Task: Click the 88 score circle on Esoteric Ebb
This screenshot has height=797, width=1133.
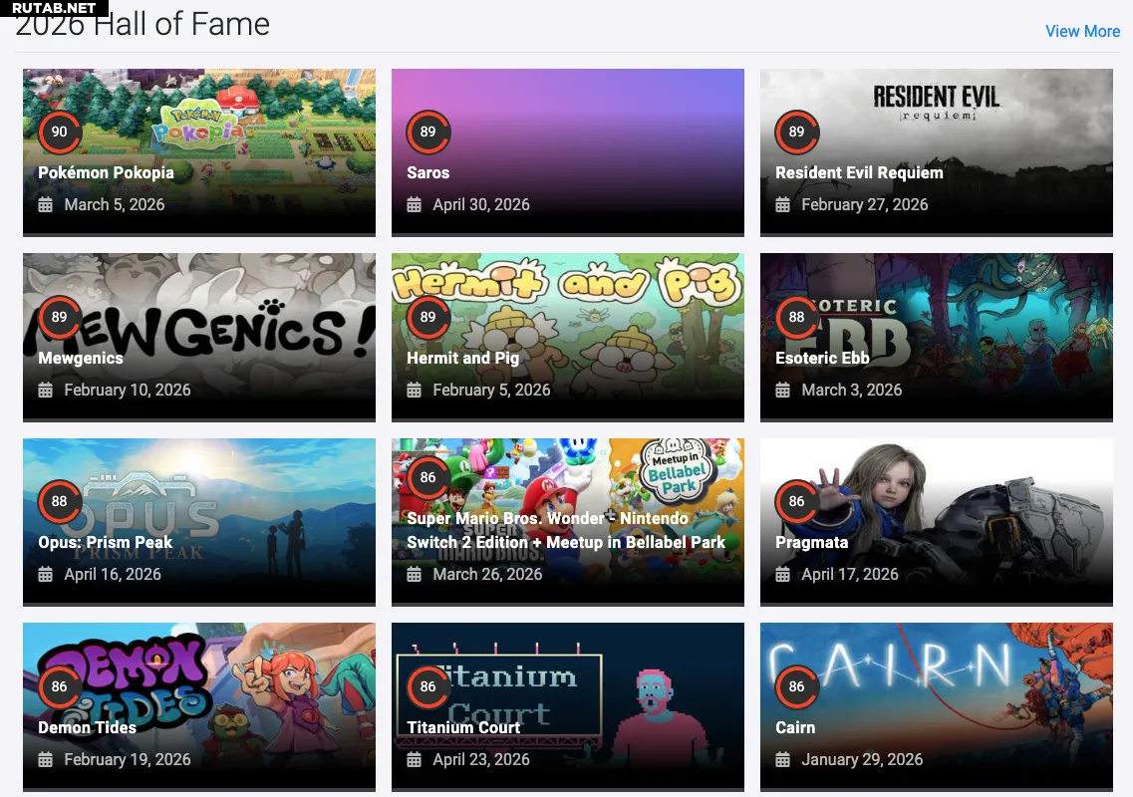Action: click(796, 317)
